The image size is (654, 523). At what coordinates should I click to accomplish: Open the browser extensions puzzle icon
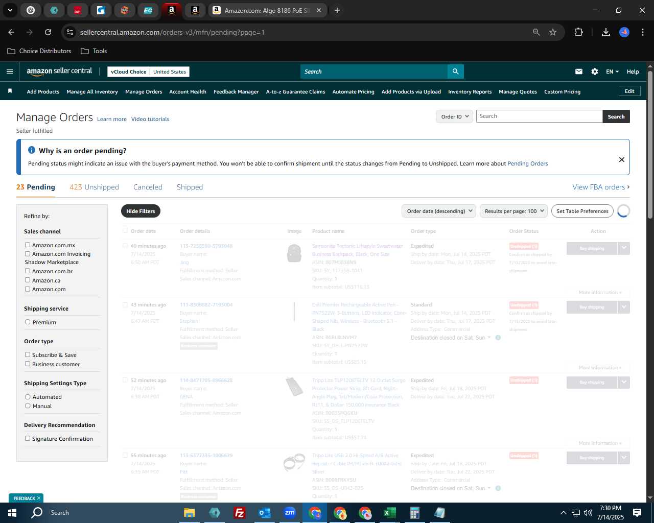pos(578,32)
